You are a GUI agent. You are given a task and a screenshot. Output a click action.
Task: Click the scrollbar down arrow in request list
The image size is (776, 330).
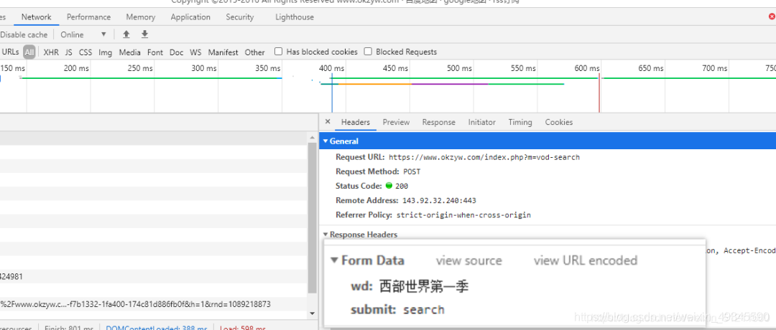click(313, 313)
